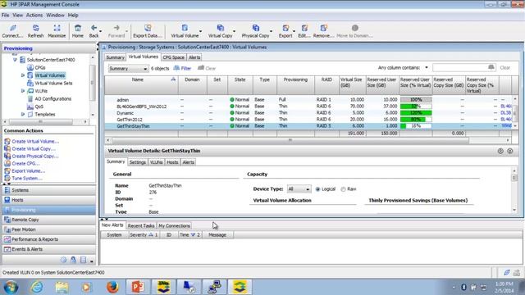The height and width of the screenshot is (295, 525).
Task: Select the Dynamic volume row
Action: click(308, 113)
